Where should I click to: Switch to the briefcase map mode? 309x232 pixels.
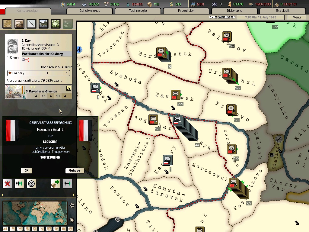pyautogui.click(x=63, y=229)
